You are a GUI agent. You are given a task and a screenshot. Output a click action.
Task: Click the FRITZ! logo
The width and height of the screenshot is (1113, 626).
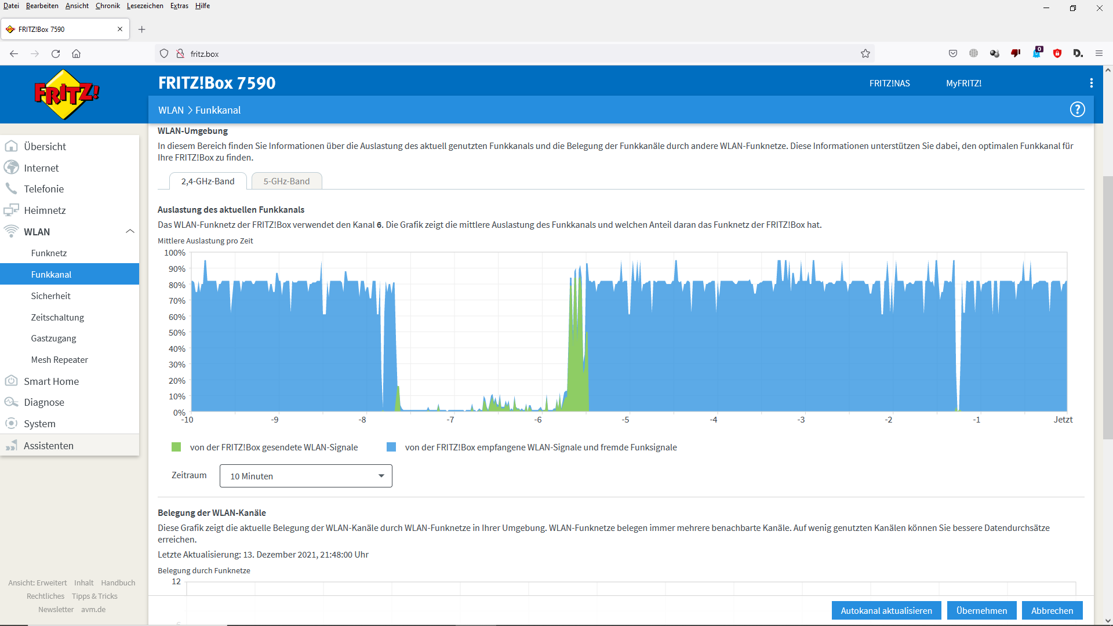67,94
